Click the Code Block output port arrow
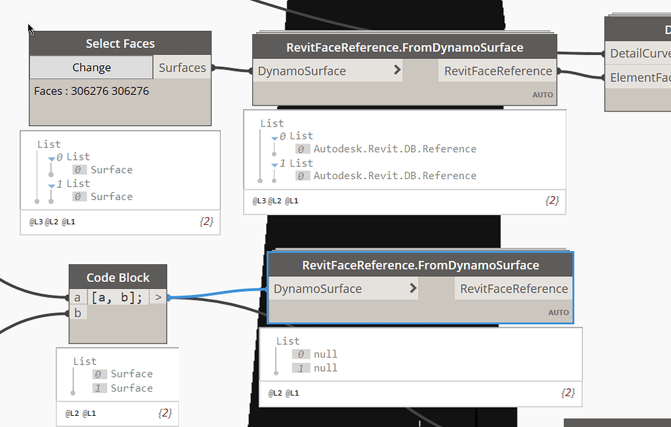 [157, 296]
